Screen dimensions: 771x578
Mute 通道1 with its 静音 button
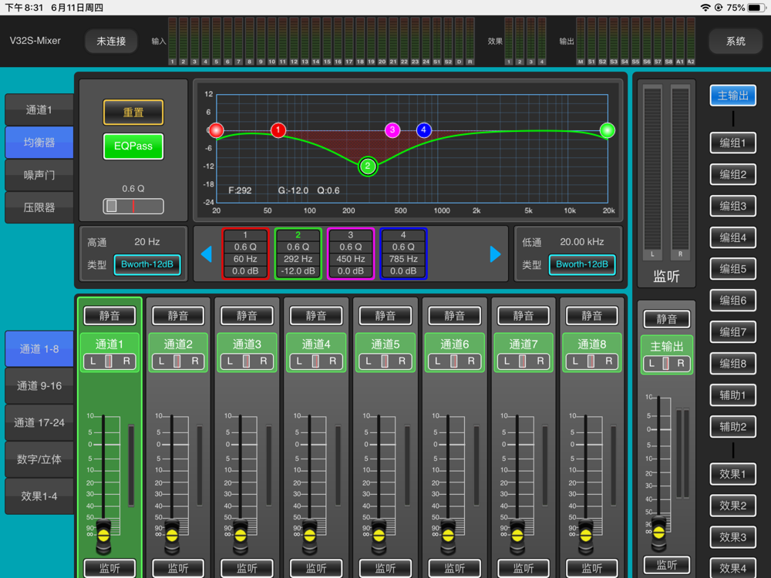point(109,316)
